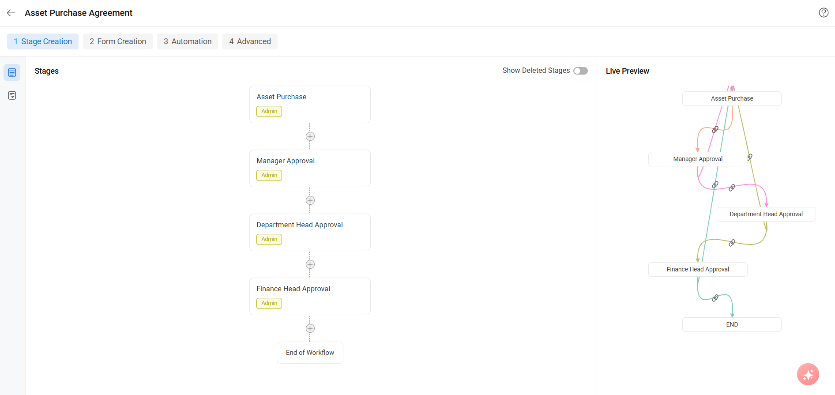Add stage below Manager Approval
Screen dimensions: 835x395
tap(310, 200)
